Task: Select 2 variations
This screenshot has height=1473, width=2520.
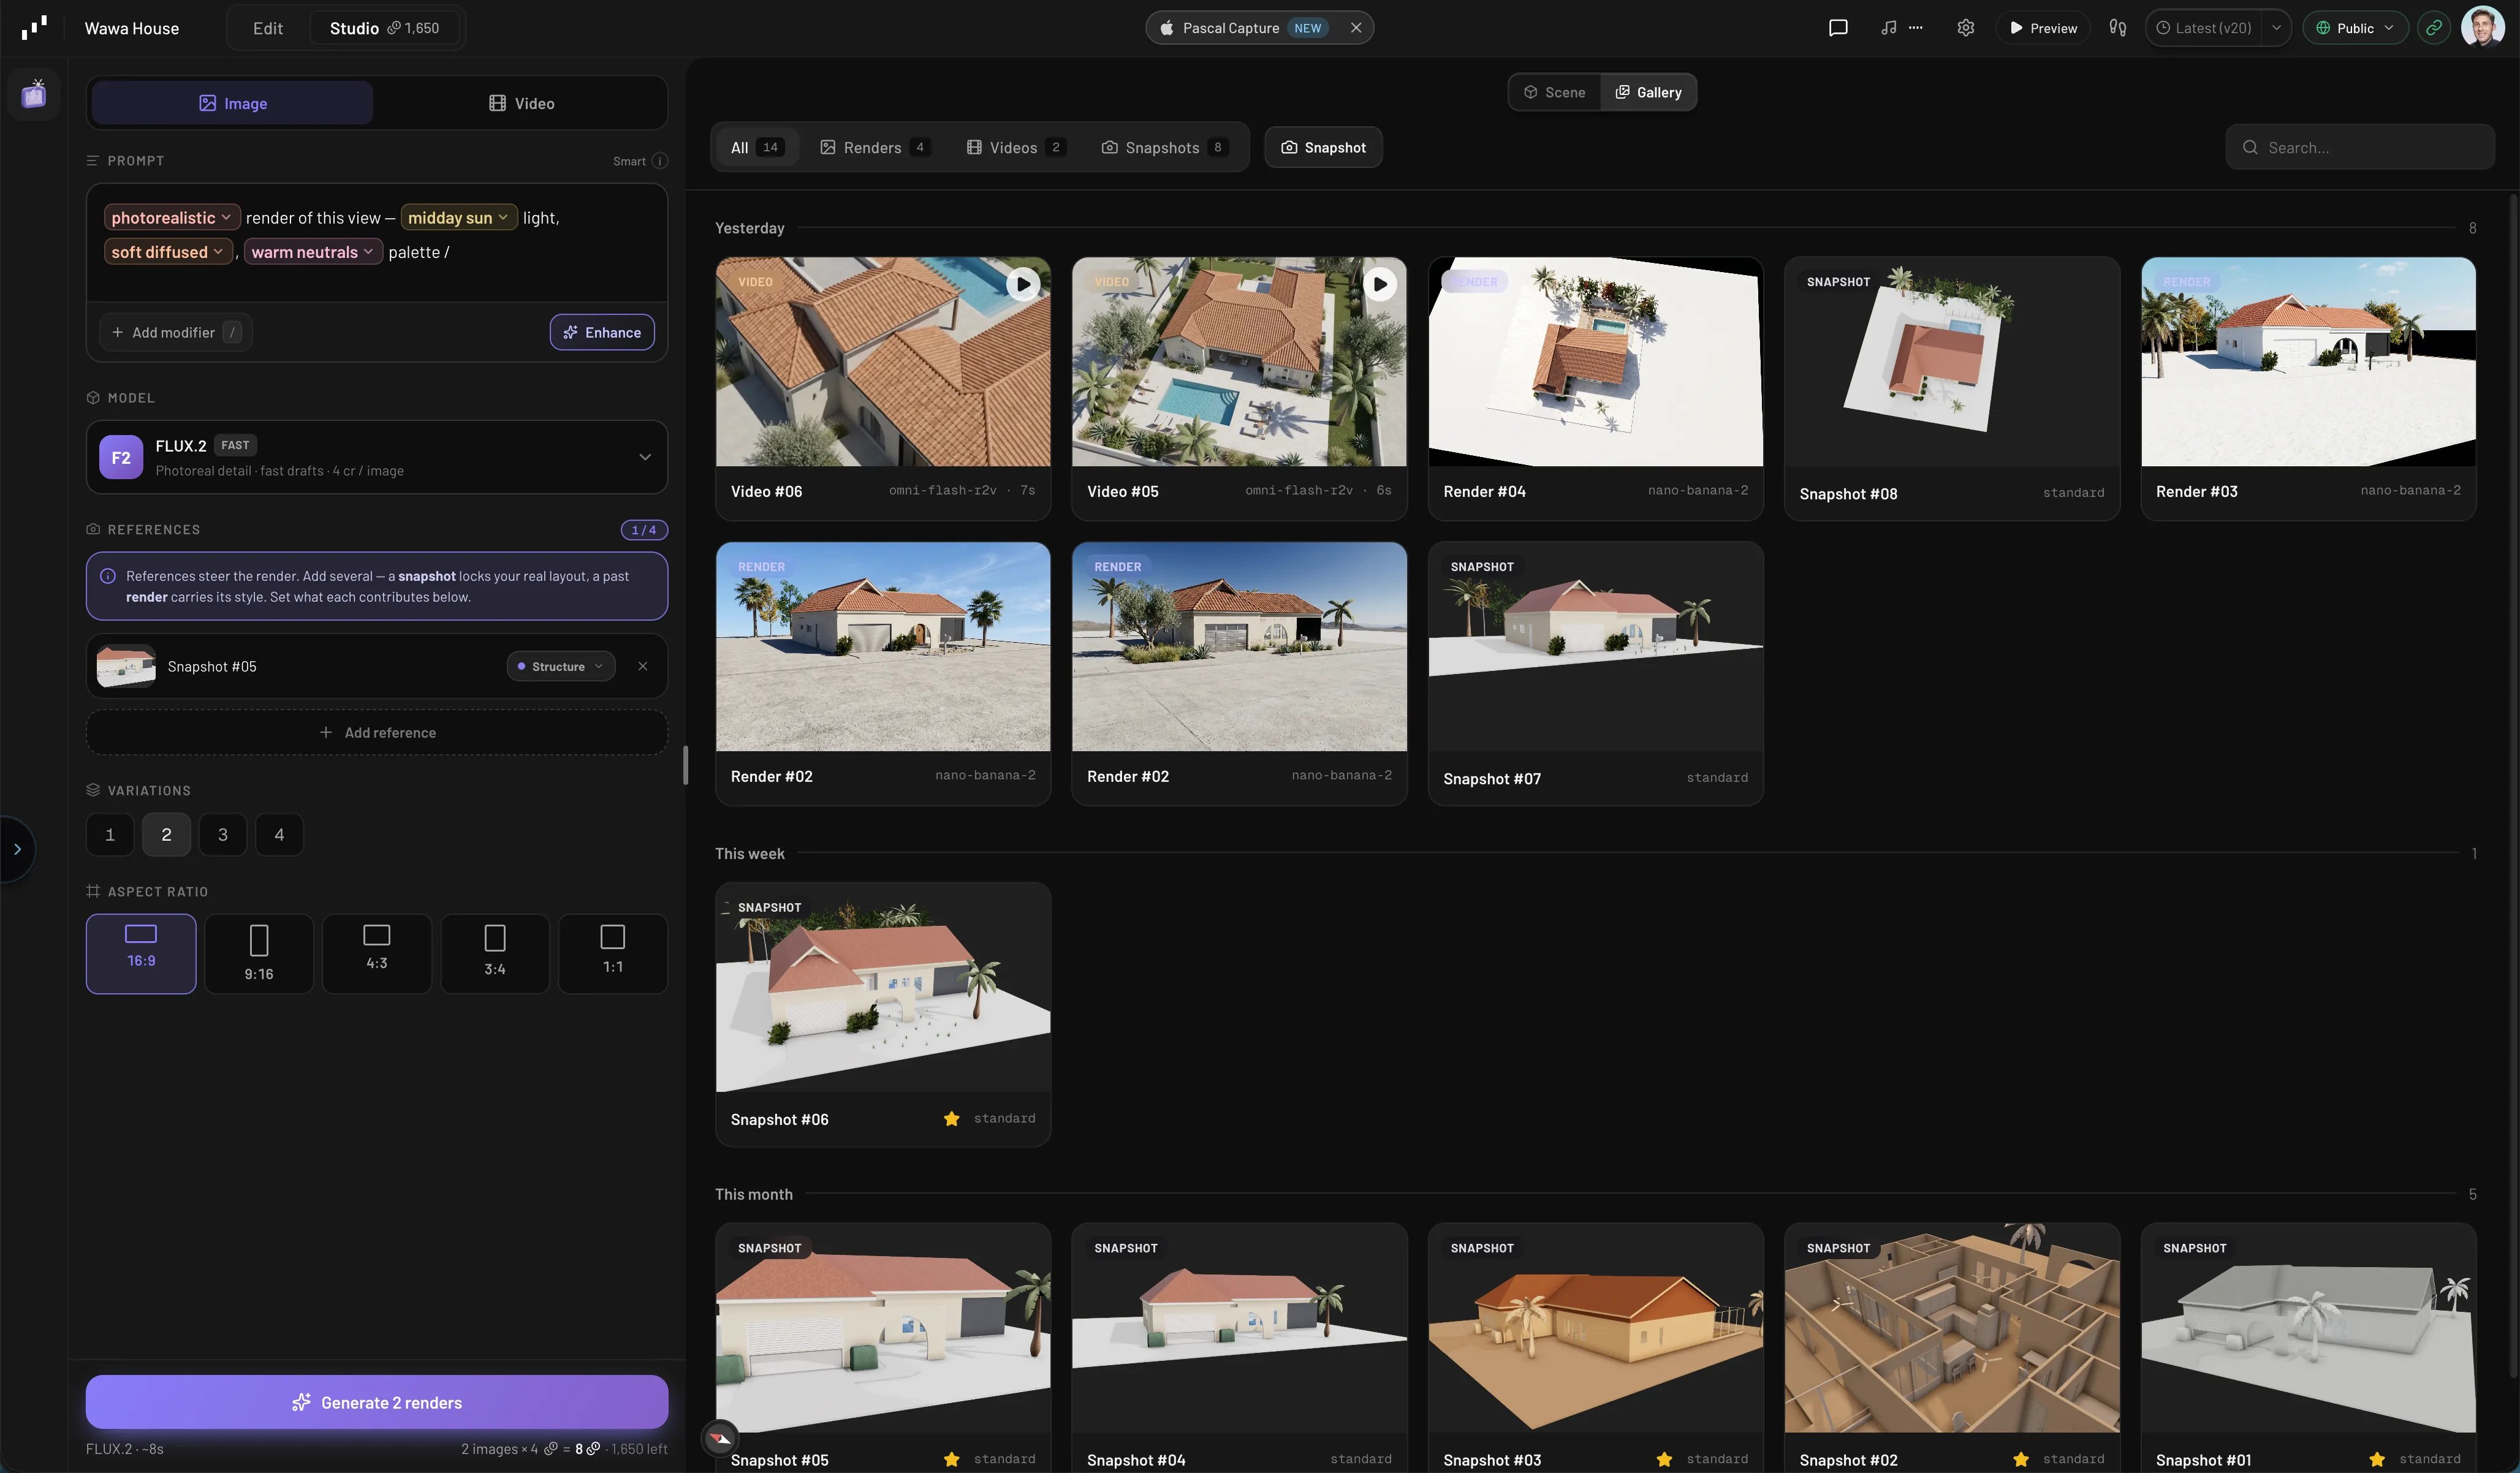Action: pos(166,835)
